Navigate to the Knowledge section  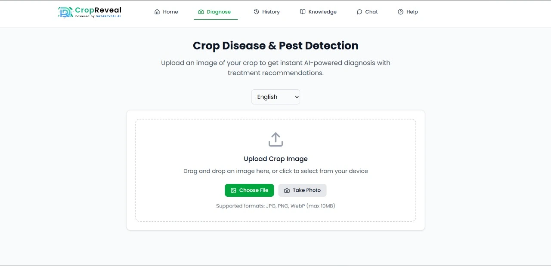click(318, 12)
